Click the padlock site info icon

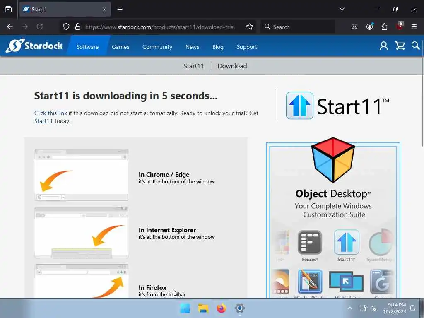[x=78, y=27]
